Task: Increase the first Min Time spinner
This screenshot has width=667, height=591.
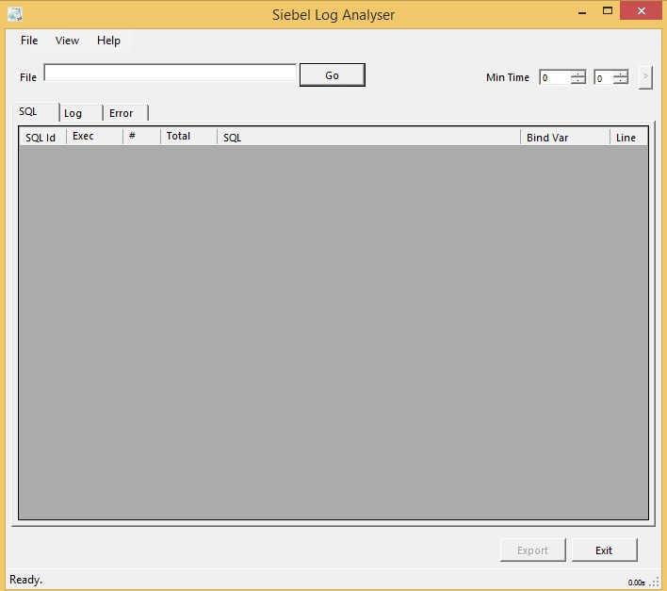Action: (x=578, y=74)
